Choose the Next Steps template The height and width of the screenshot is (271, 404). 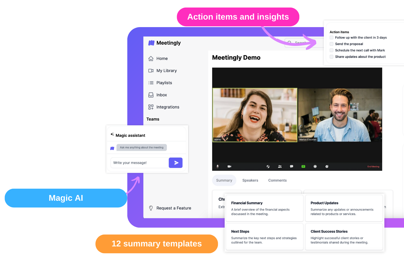264,237
